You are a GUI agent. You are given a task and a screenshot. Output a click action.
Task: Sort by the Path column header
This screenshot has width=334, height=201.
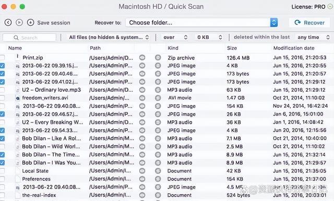click(95, 48)
